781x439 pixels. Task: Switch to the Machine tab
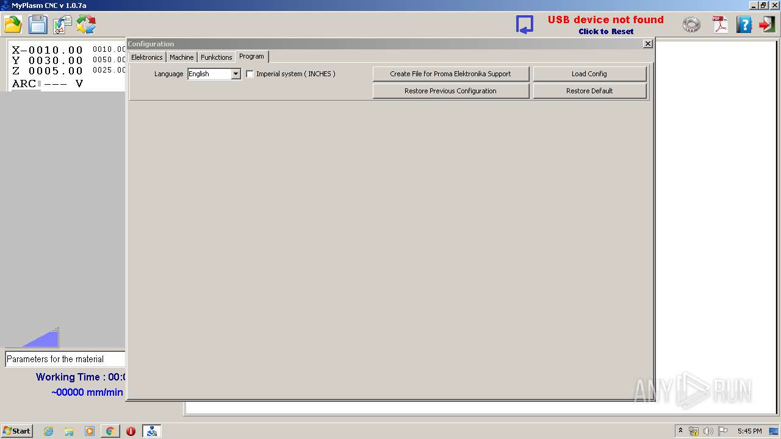pyautogui.click(x=182, y=57)
